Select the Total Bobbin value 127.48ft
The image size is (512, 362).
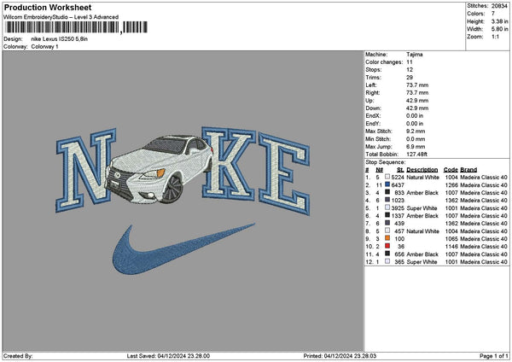coord(416,155)
